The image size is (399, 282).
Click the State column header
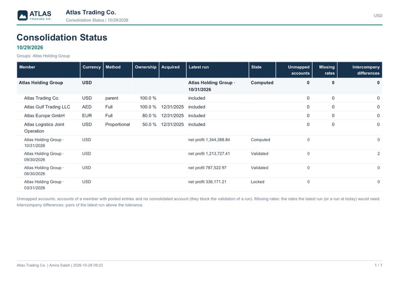tap(262, 70)
